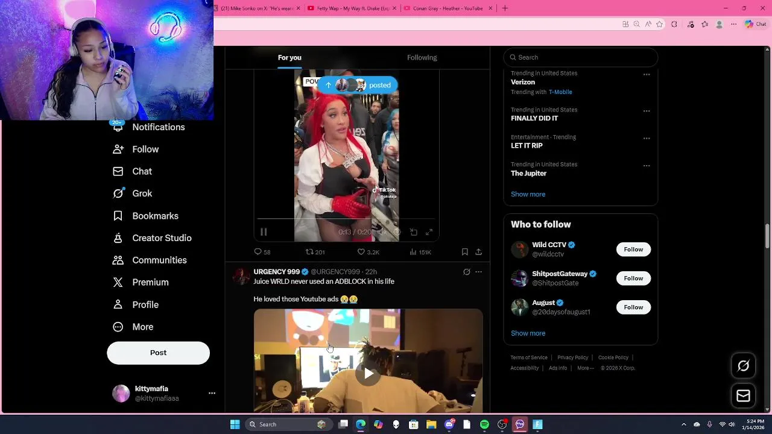This screenshot has height=434, width=772.
Task: Play the Juice WRLD video thumbnail
Action: click(x=368, y=374)
